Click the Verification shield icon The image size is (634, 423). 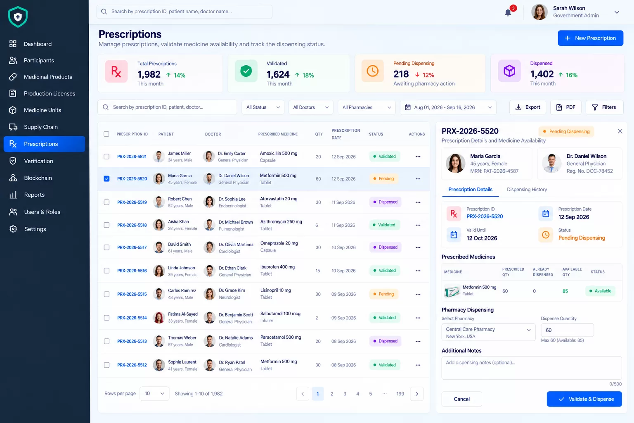[x=13, y=161]
